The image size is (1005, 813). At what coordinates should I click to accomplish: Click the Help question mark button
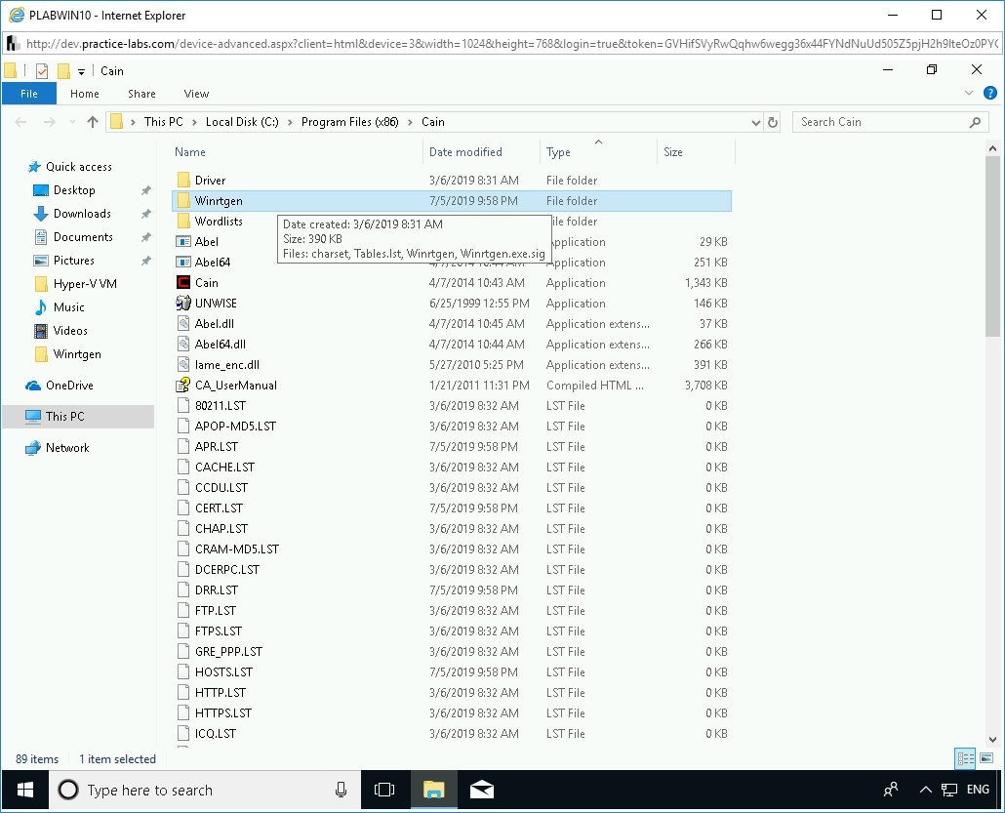992,93
